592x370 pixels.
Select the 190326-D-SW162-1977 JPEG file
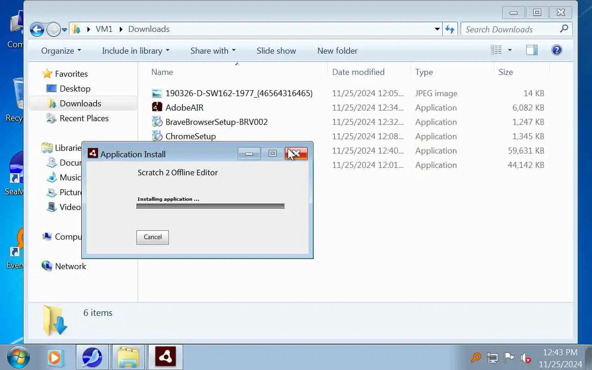(x=239, y=93)
